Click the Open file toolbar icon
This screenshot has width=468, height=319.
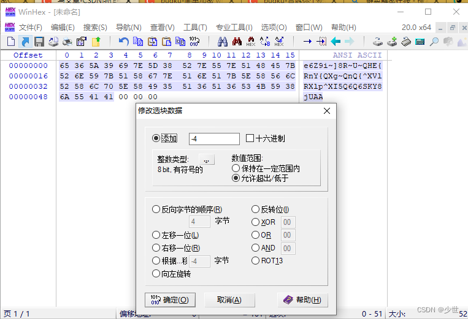coord(25,42)
